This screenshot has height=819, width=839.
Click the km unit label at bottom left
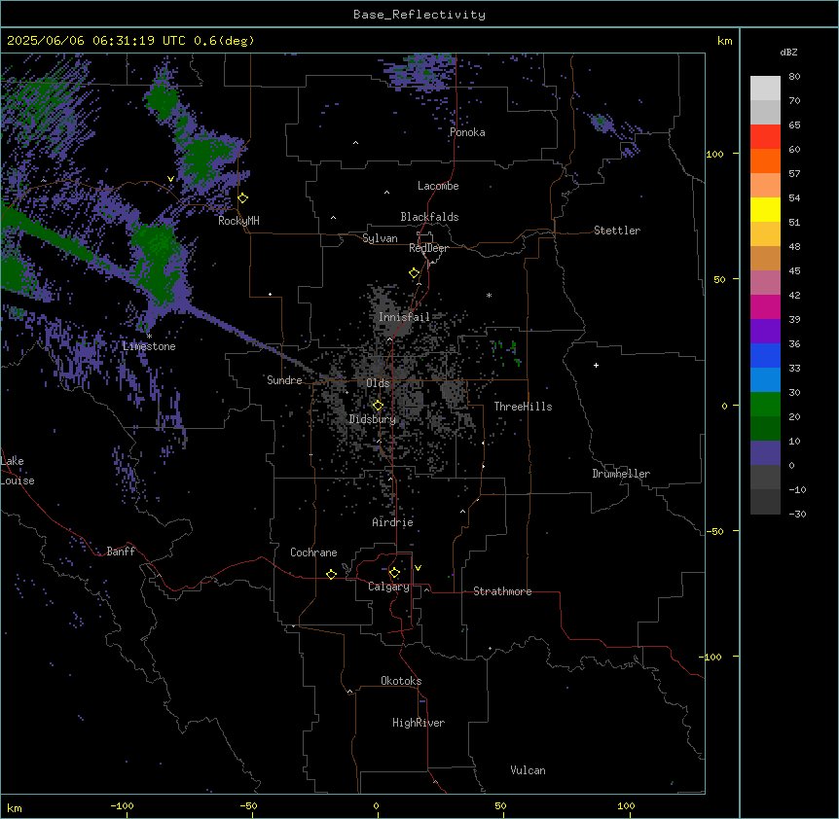click(x=15, y=807)
